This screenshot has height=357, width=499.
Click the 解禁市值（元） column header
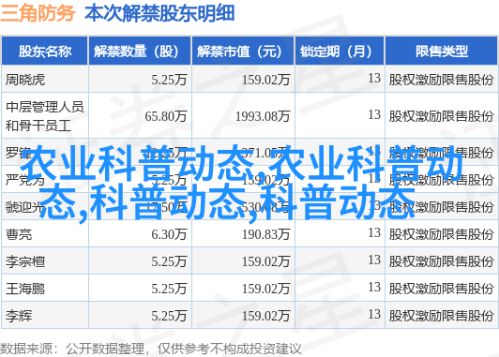pyautogui.click(x=243, y=52)
